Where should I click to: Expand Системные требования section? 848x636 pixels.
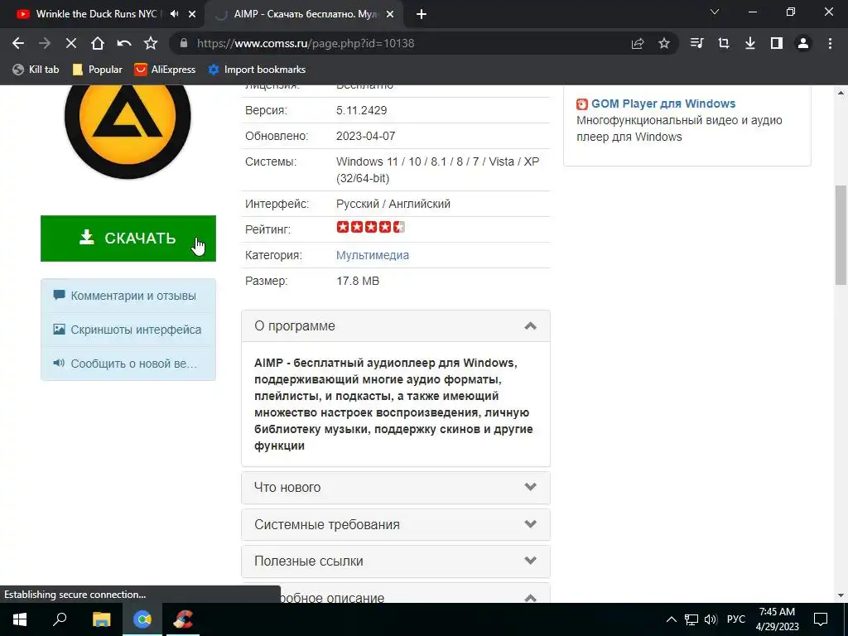[396, 524]
